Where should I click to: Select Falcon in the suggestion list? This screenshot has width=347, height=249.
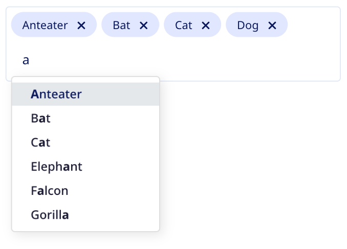(50, 191)
